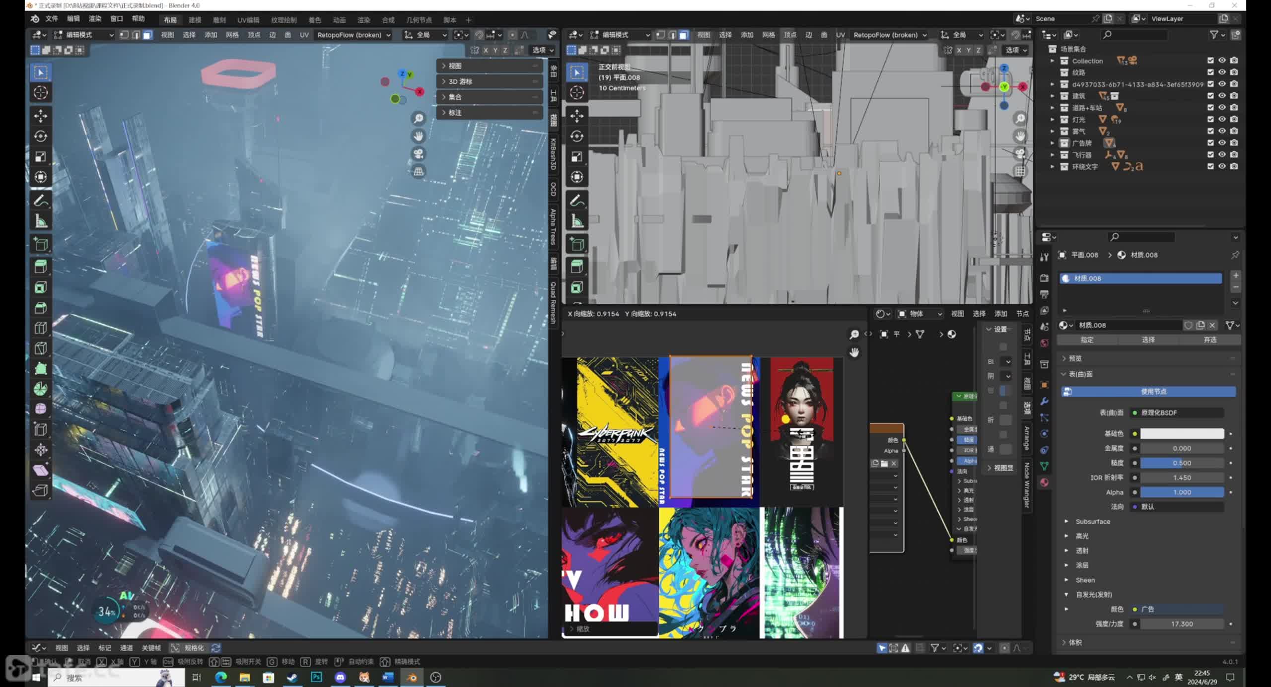Select the Cursor tool in left viewport toolbar
The height and width of the screenshot is (687, 1271).
point(41,92)
